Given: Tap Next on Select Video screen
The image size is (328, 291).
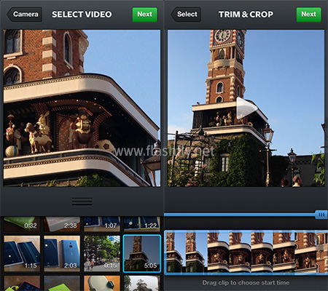Looking at the screenshot, I should pyautogui.click(x=144, y=15).
